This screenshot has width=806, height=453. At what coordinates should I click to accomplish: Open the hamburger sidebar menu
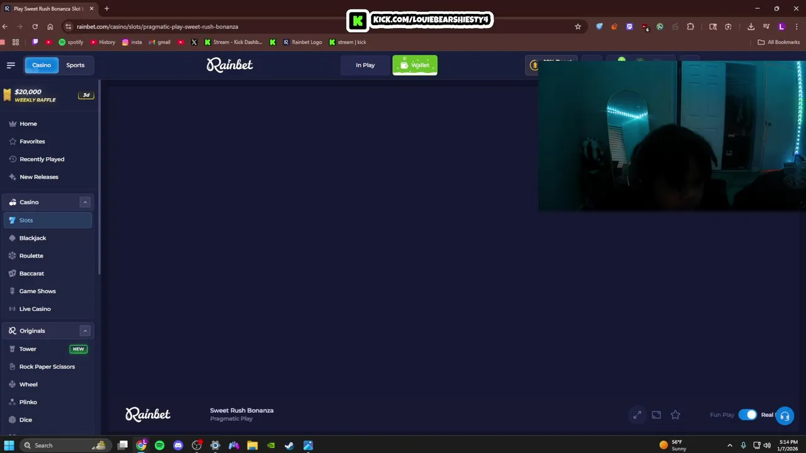click(x=11, y=65)
